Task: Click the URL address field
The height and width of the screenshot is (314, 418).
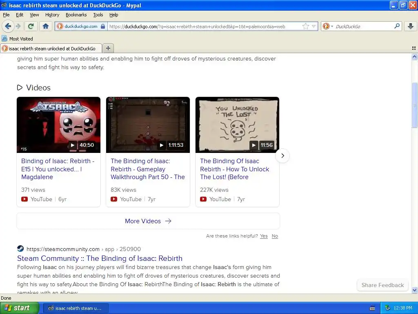Action: [x=204, y=27]
